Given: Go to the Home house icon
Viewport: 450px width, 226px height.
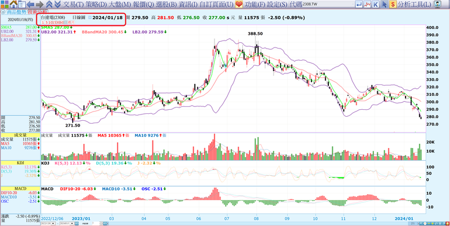Looking at the screenshot, I should [13, 4].
